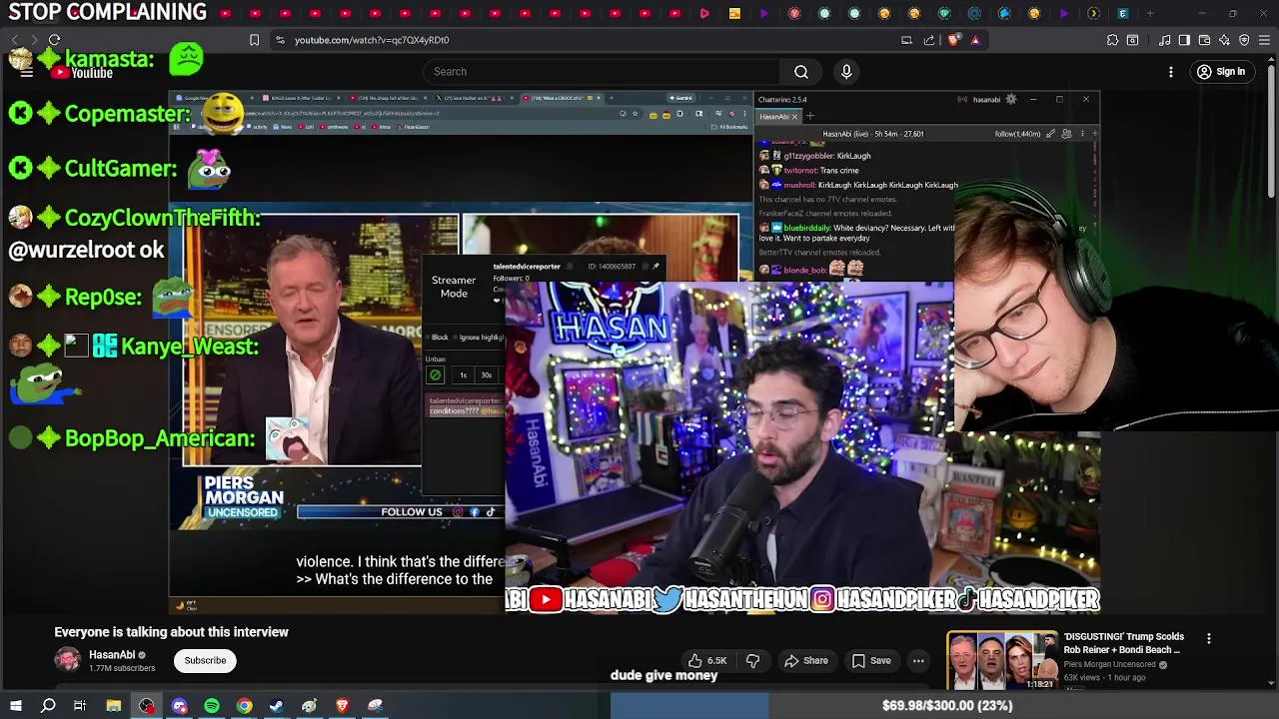This screenshot has width=1279, height=719.
Task: Open more actions ellipsis under the video
Action: click(x=918, y=660)
